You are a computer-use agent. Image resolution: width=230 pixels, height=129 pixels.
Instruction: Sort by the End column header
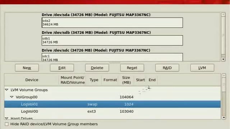click(x=152, y=80)
